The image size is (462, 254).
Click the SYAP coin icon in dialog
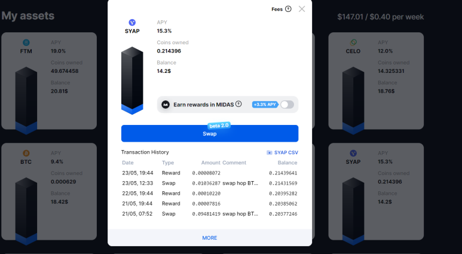click(132, 22)
